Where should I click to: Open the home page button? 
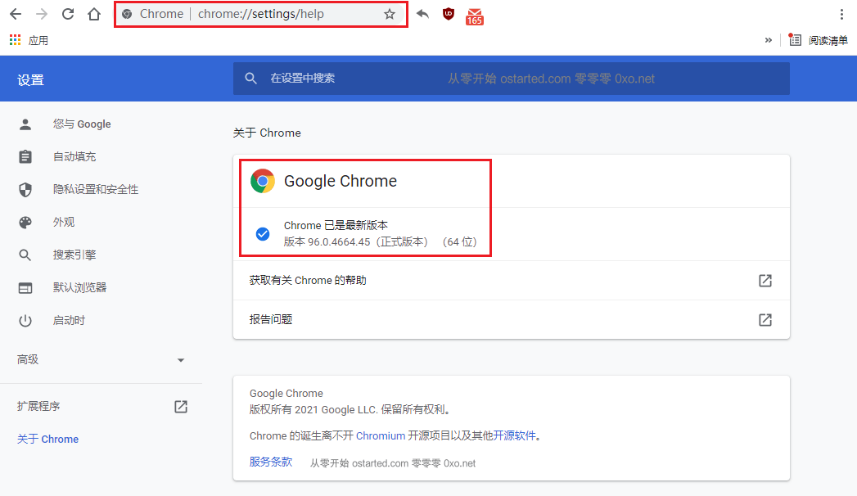(94, 14)
